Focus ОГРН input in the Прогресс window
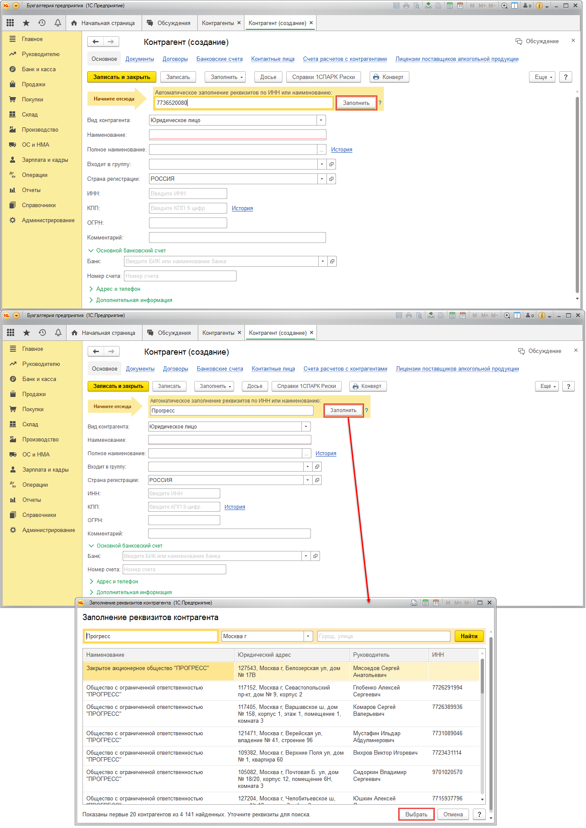 coord(184,520)
